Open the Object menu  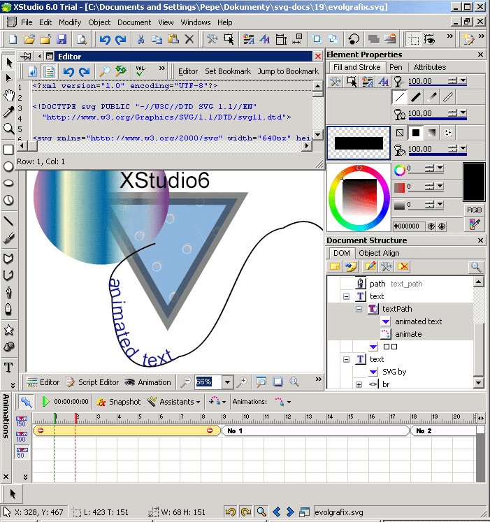(x=99, y=22)
